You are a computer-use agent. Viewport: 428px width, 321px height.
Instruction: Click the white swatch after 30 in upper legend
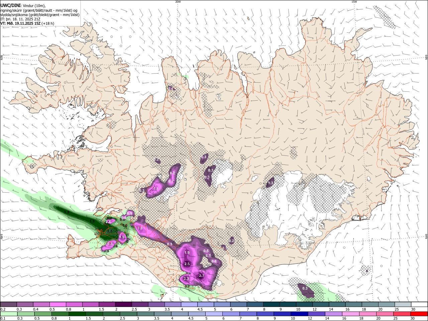point(420,305)
